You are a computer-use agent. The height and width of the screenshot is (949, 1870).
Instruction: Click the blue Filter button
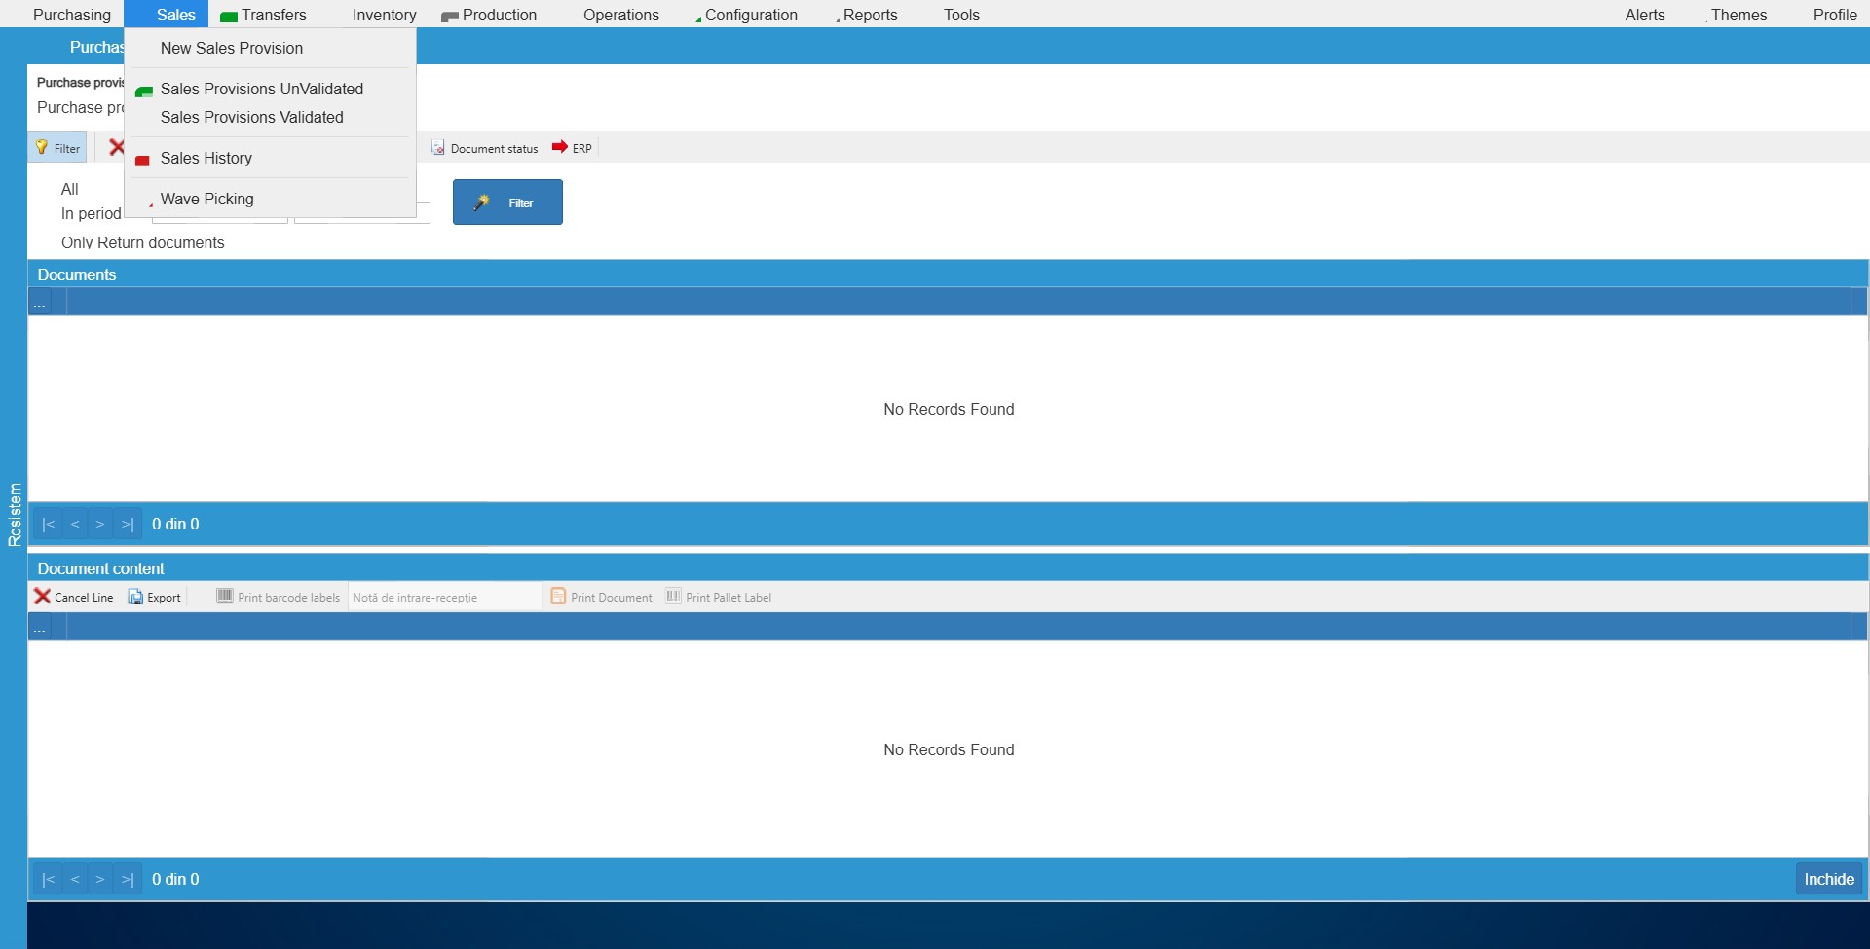click(506, 201)
